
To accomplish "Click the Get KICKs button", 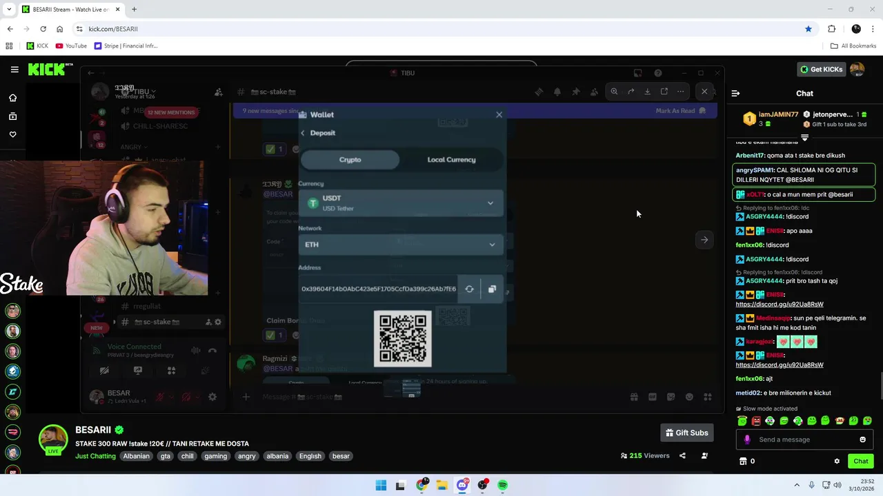I will 822,69.
